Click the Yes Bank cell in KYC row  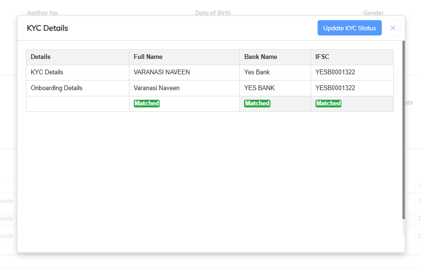(x=257, y=72)
